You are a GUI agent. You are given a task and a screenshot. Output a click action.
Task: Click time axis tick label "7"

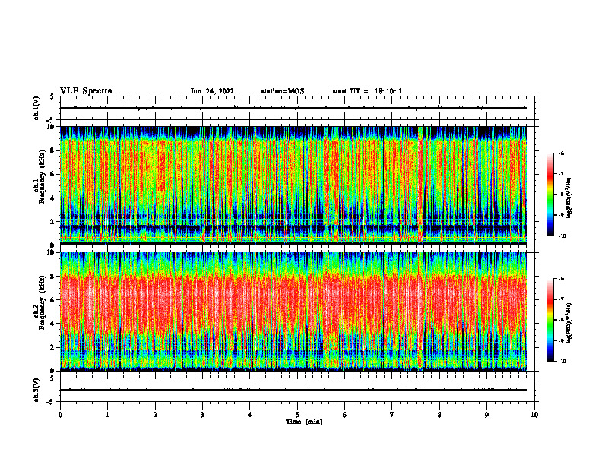point(392,415)
